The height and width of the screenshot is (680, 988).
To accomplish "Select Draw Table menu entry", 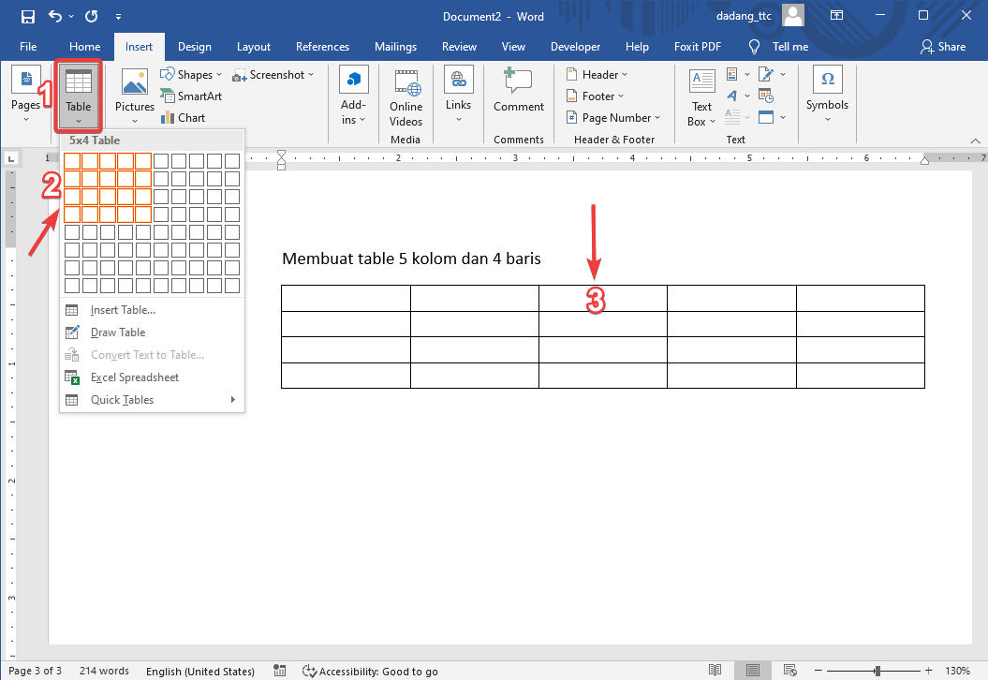I will (118, 333).
